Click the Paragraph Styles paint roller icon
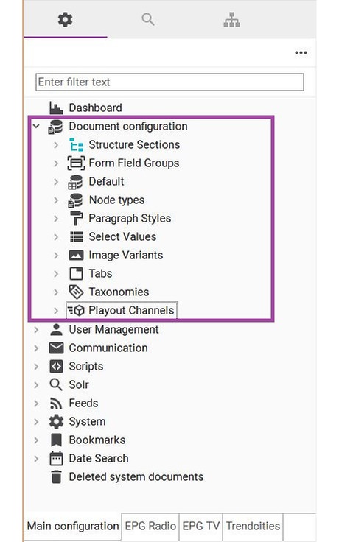 click(x=76, y=219)
